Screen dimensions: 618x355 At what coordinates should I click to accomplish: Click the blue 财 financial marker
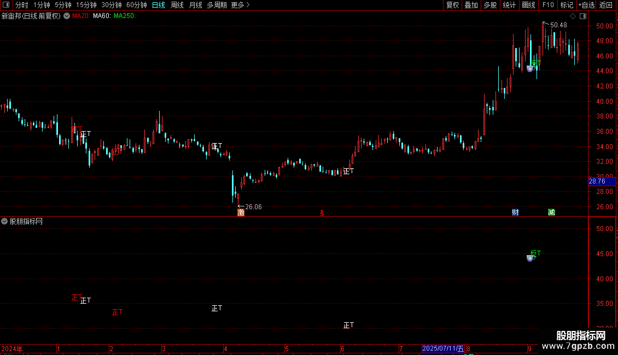(515, 212)
